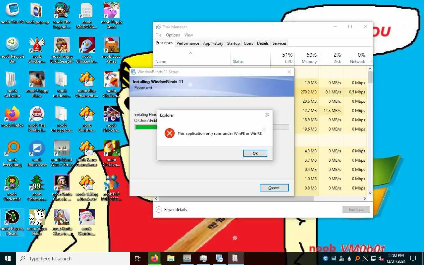The height and width of the screenshot is (265, 424).
Task: Select the 14.3 MB/s disk cell
Action: [x=331, y=111]
